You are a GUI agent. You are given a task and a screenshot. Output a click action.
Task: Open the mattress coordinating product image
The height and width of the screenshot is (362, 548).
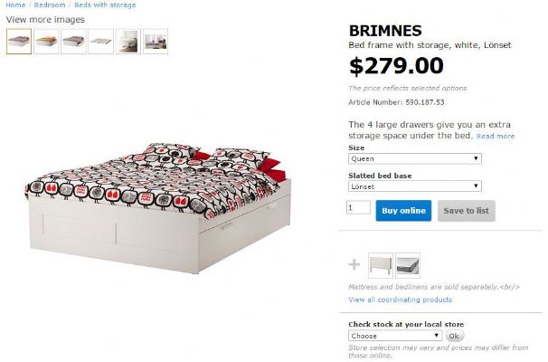point(408,265)
